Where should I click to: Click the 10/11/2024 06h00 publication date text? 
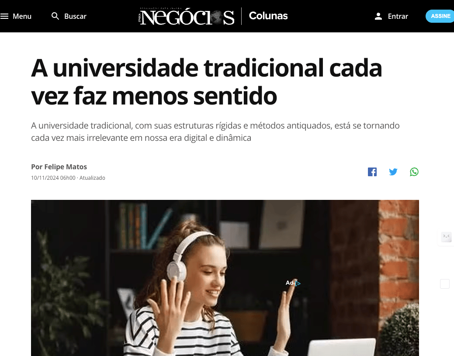point(53,178)
